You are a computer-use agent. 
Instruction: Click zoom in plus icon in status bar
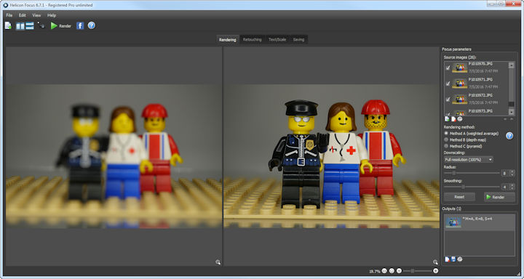[435, 271]
